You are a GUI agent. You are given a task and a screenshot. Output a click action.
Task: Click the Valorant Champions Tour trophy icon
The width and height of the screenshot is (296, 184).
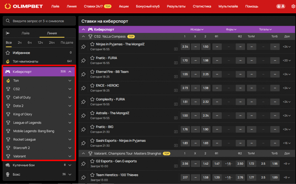[90, 154]
